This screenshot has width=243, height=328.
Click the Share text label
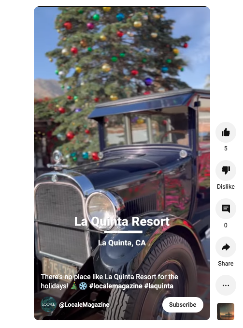tap(226, 263)
